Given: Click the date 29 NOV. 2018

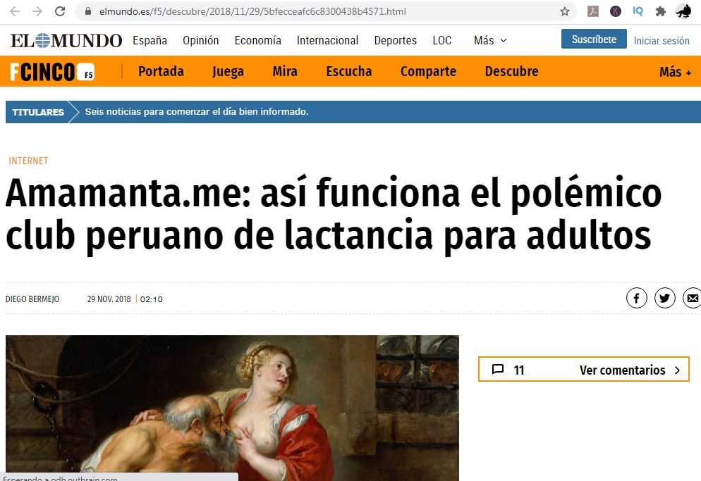Looking at the screenshot, I should [109, 299].
